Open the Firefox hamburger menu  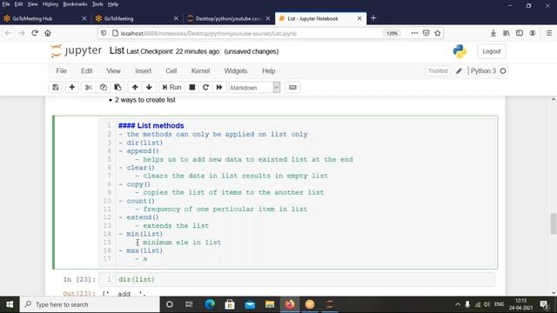click(549, 33)
